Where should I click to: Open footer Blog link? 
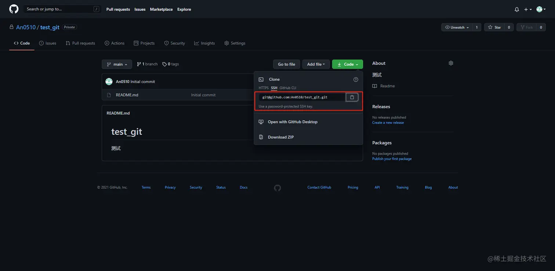(x=428, y=187)
